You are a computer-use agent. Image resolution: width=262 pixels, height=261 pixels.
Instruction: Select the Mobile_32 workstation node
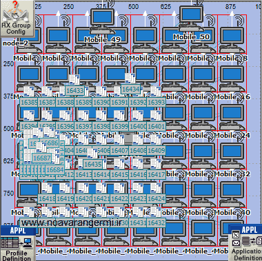tap(232, 156)
